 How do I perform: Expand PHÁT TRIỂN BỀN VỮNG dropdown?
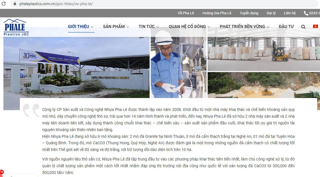click(x=244, y=27)
